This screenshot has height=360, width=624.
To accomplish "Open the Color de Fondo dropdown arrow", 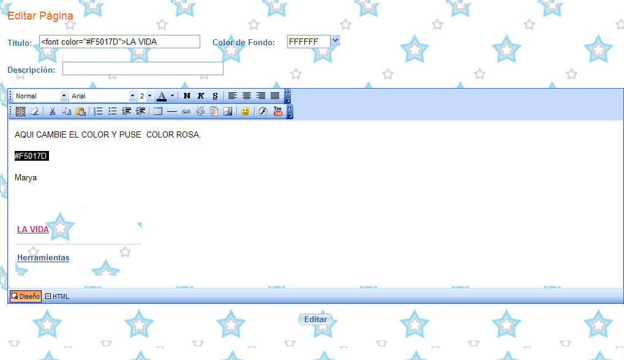I will tap(336, 40).
